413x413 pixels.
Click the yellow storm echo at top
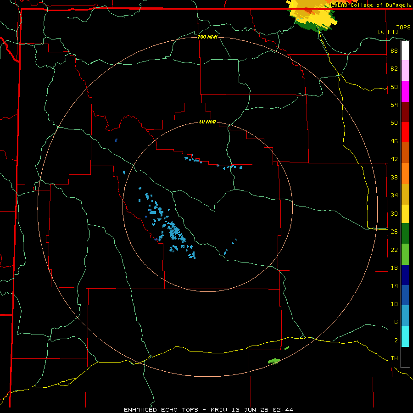tap(312, 16)
